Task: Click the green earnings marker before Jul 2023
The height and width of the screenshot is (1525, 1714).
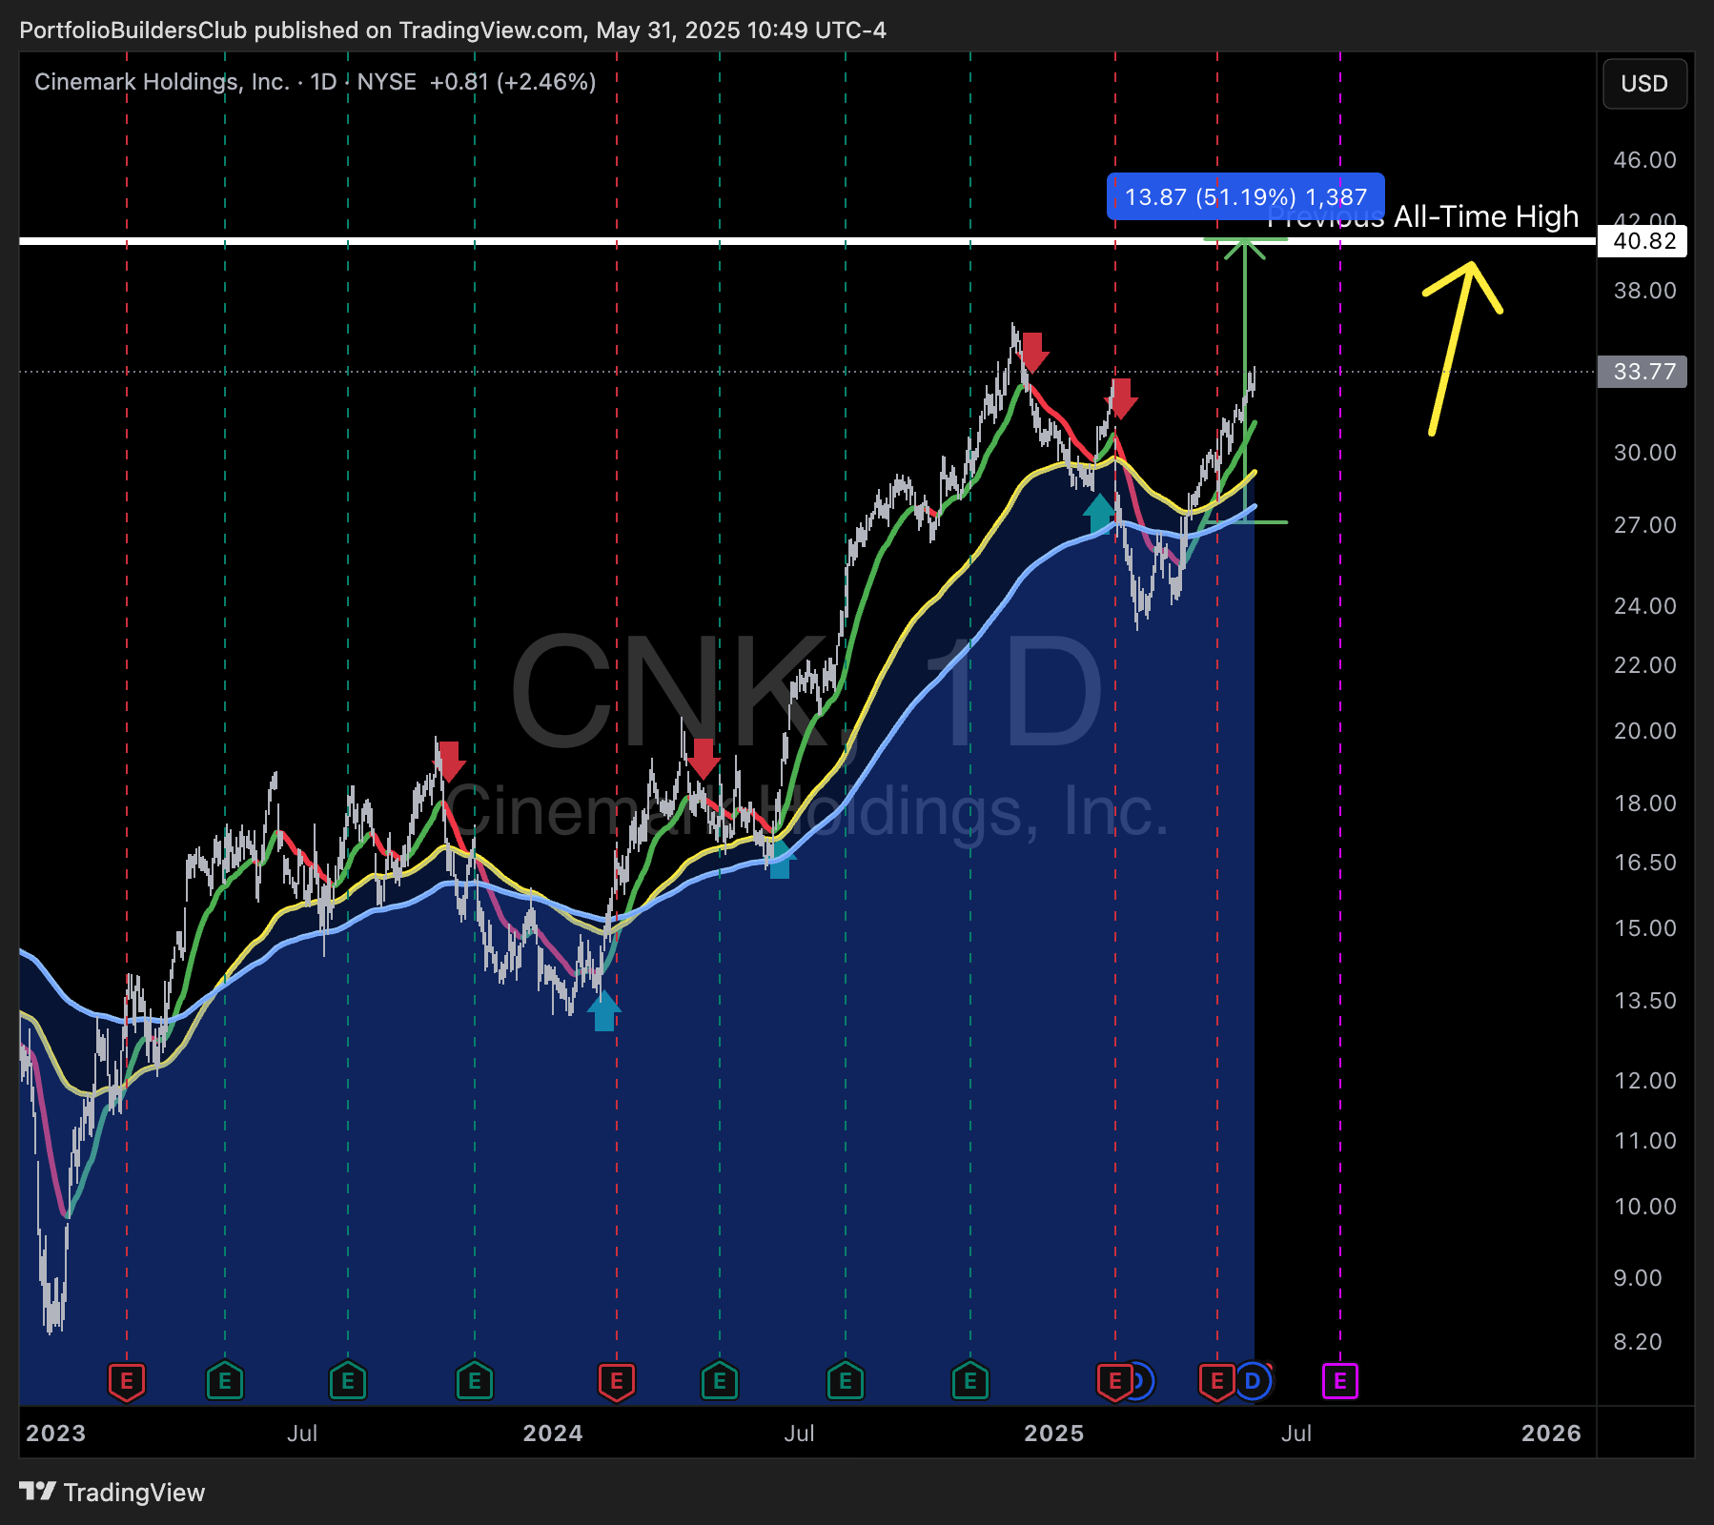Action: [x=225, y=1381]
